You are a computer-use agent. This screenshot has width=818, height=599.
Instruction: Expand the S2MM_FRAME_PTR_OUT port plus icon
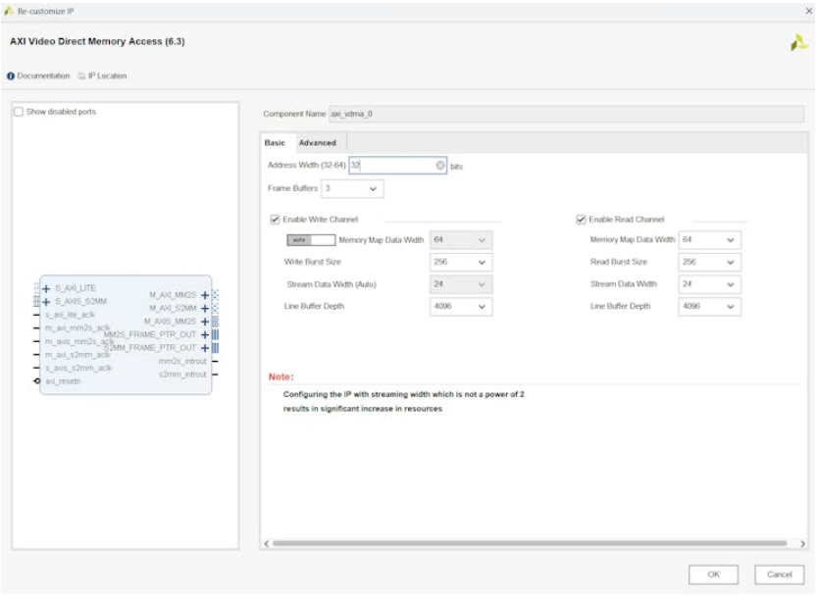point(205,347)
